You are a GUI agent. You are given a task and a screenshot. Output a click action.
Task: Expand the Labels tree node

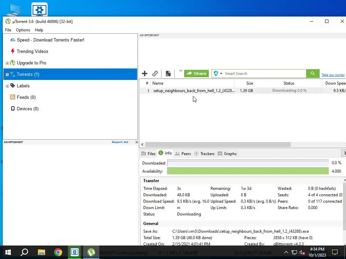[x=7, y=86]
